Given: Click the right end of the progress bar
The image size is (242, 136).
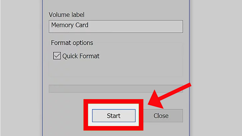Looking at the screenshot, I should point(180,88).
